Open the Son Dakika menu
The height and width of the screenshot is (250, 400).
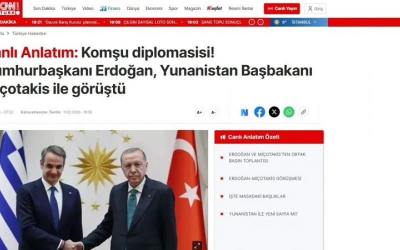point(44,8)
